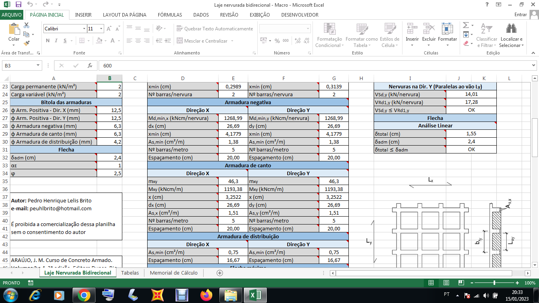Click the text orientation icon
Viewport: 539px width, 303px height.
159,28
